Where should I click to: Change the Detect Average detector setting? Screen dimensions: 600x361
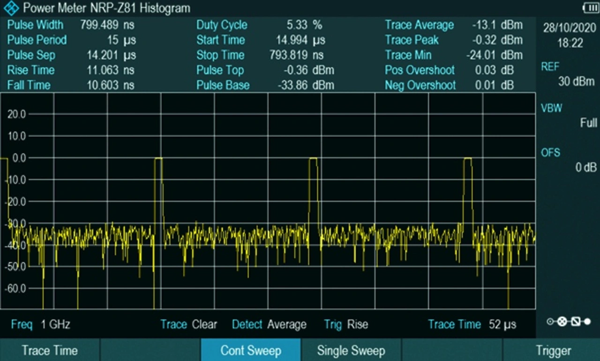tap(269, 324)
